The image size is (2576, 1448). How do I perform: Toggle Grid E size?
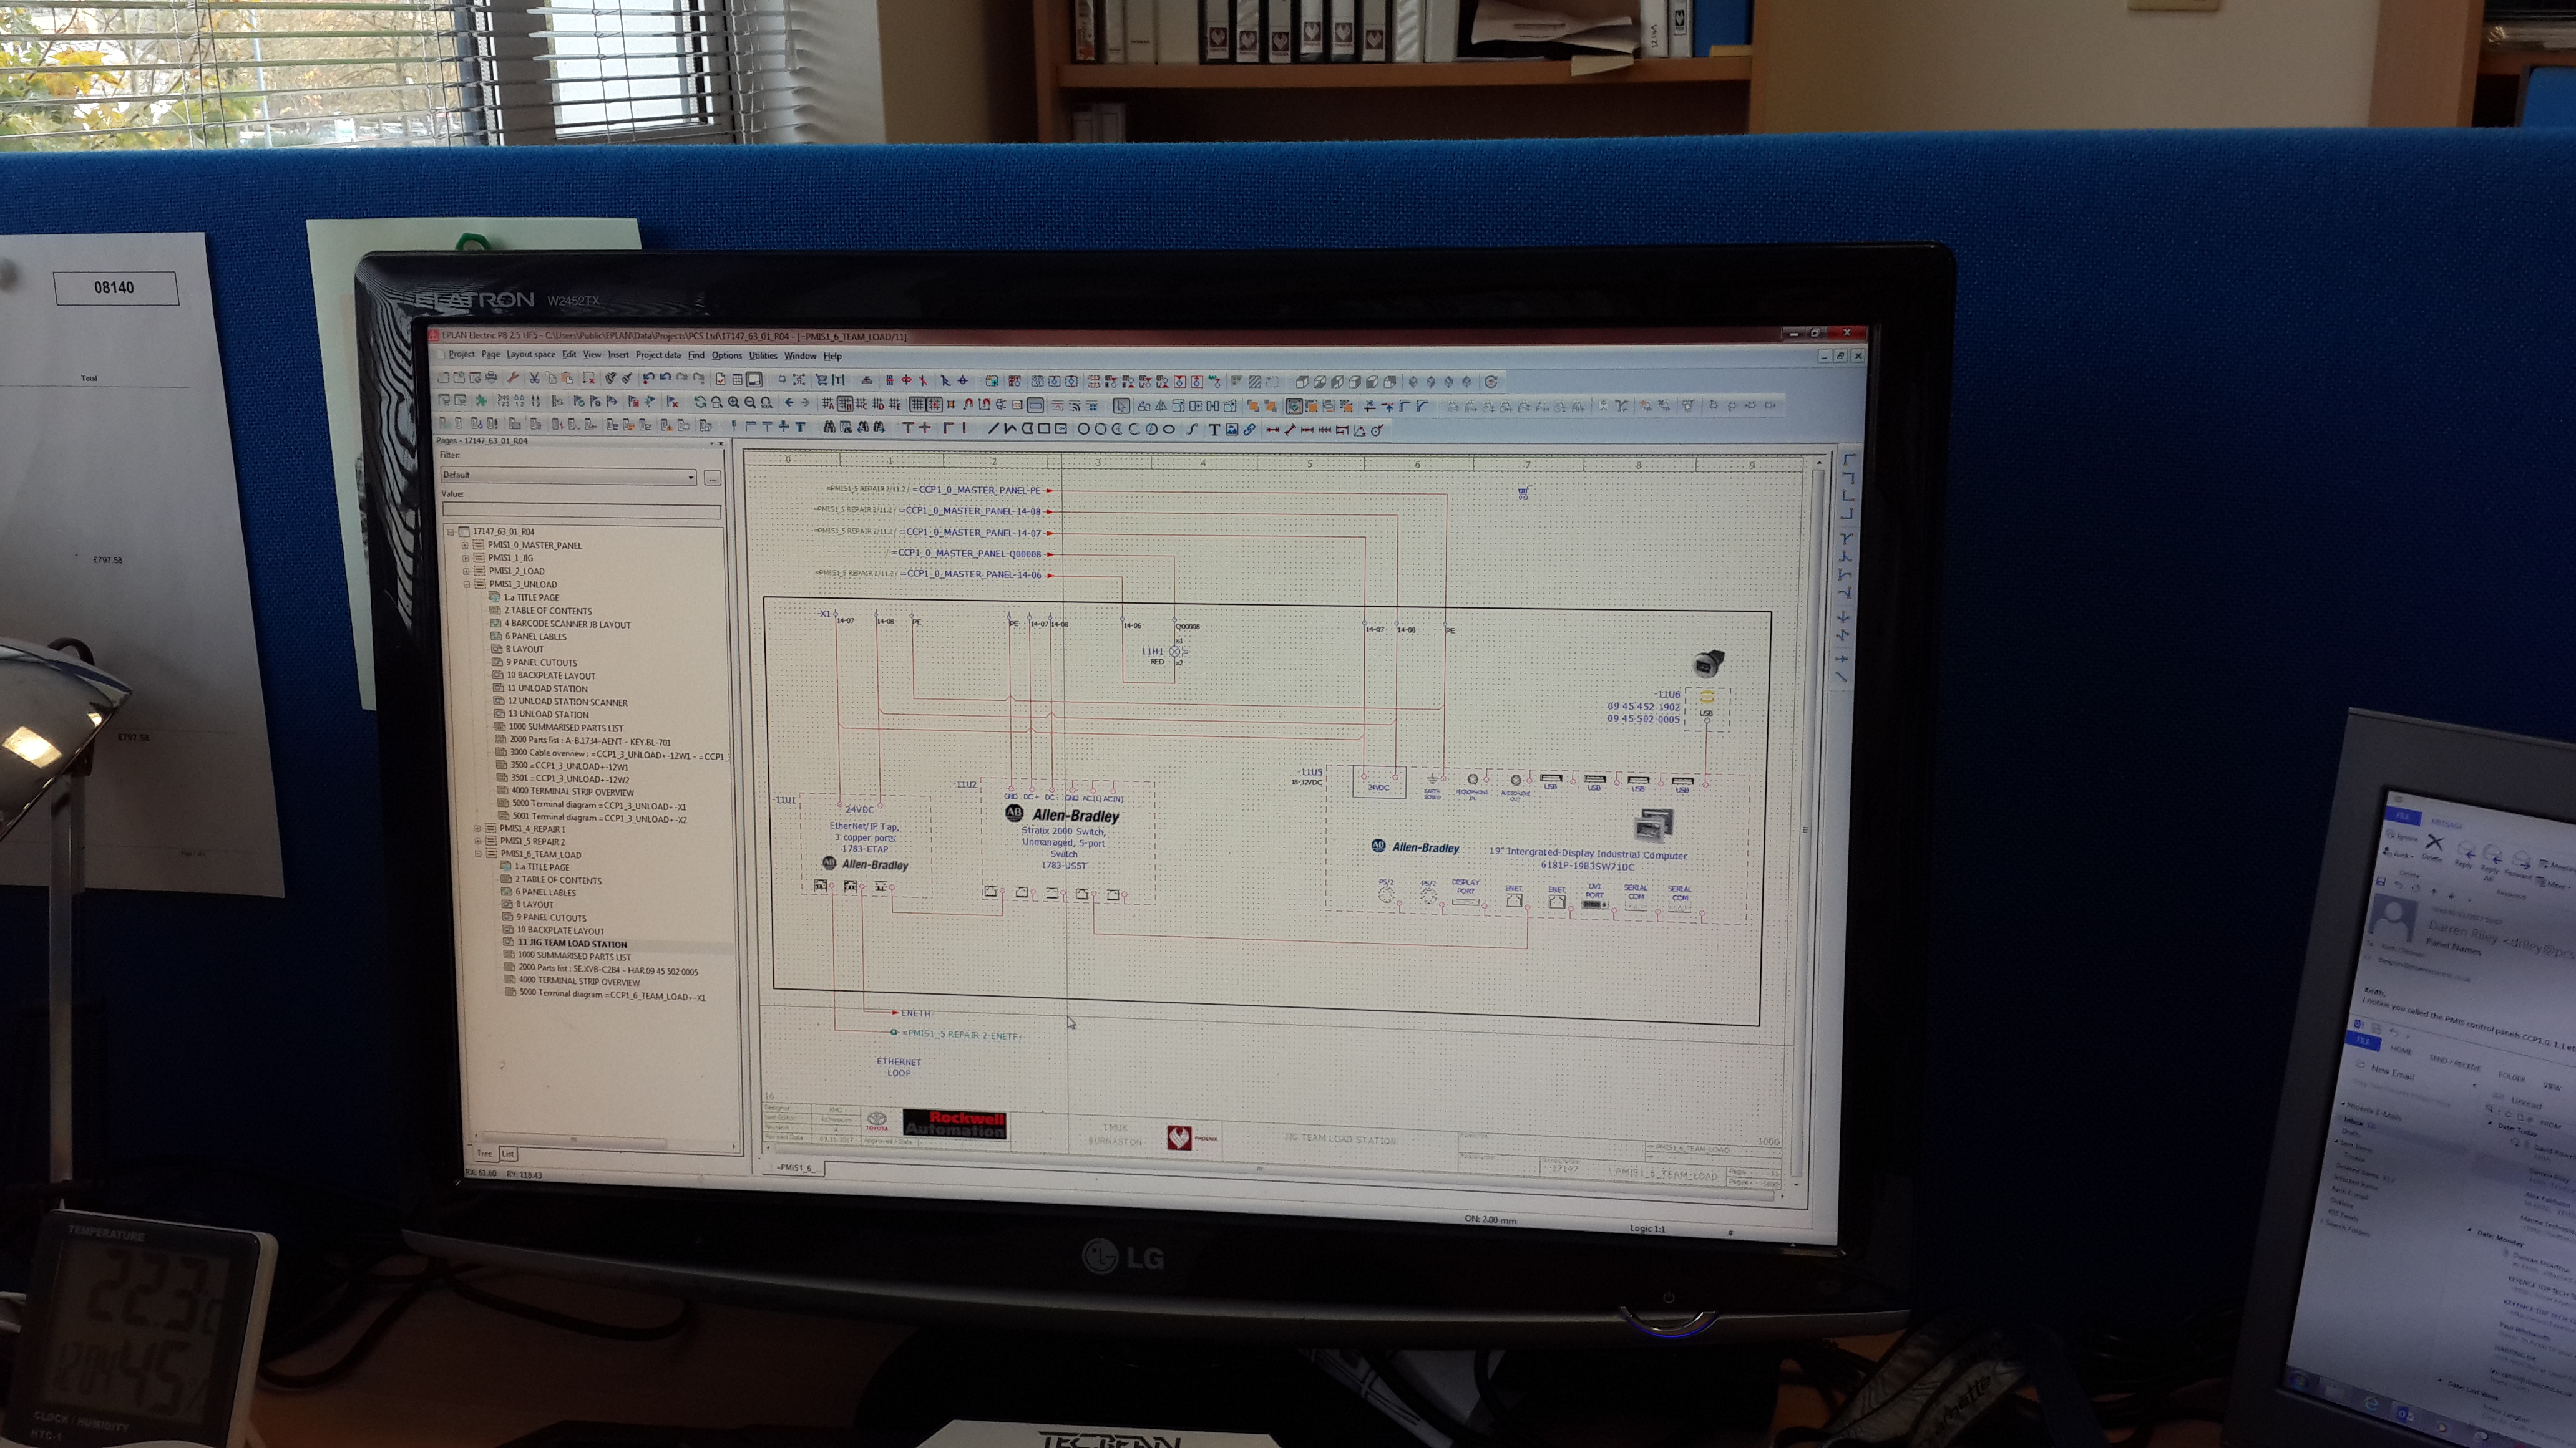pos(894,403)
